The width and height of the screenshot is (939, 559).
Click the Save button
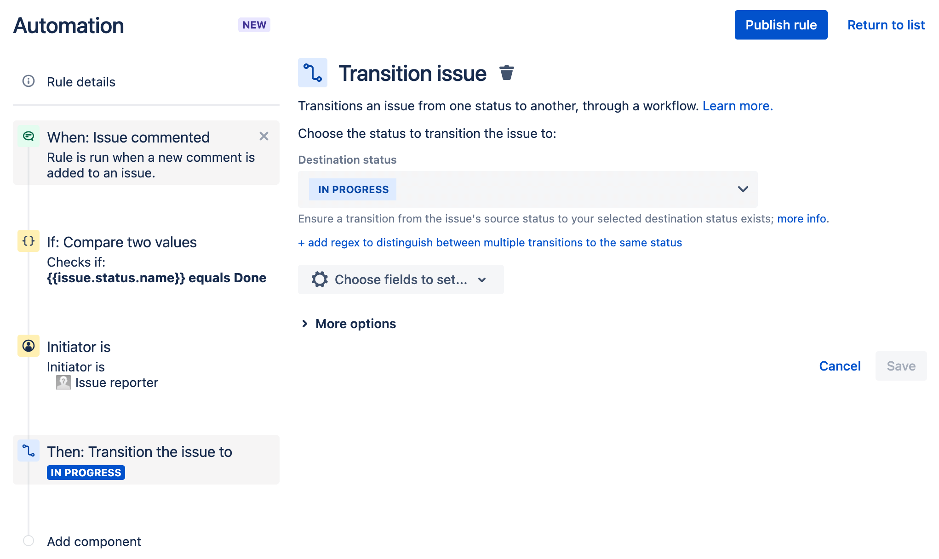(901, 365)
